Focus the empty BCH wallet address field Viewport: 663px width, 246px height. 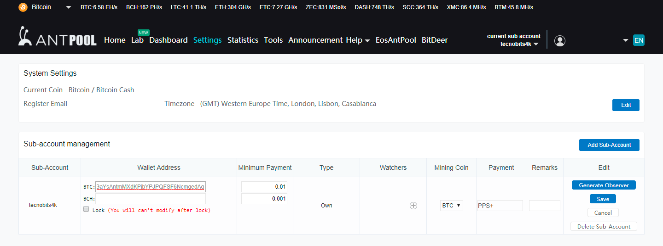[x=151, y=199]
